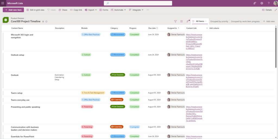Expand the Automate dropdown menu
The height and width of the screenshot is (139, 278).
click(118, 10)
